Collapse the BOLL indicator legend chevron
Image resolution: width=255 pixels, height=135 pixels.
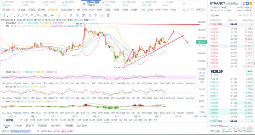pyautogui.click(x=4, y=23)
